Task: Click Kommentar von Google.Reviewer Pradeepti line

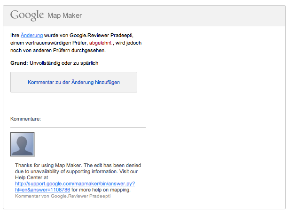Action: [x=63, y=196]
